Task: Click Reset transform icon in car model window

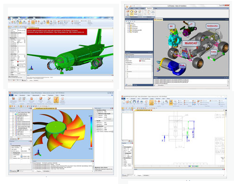Action: click(140, 13)
